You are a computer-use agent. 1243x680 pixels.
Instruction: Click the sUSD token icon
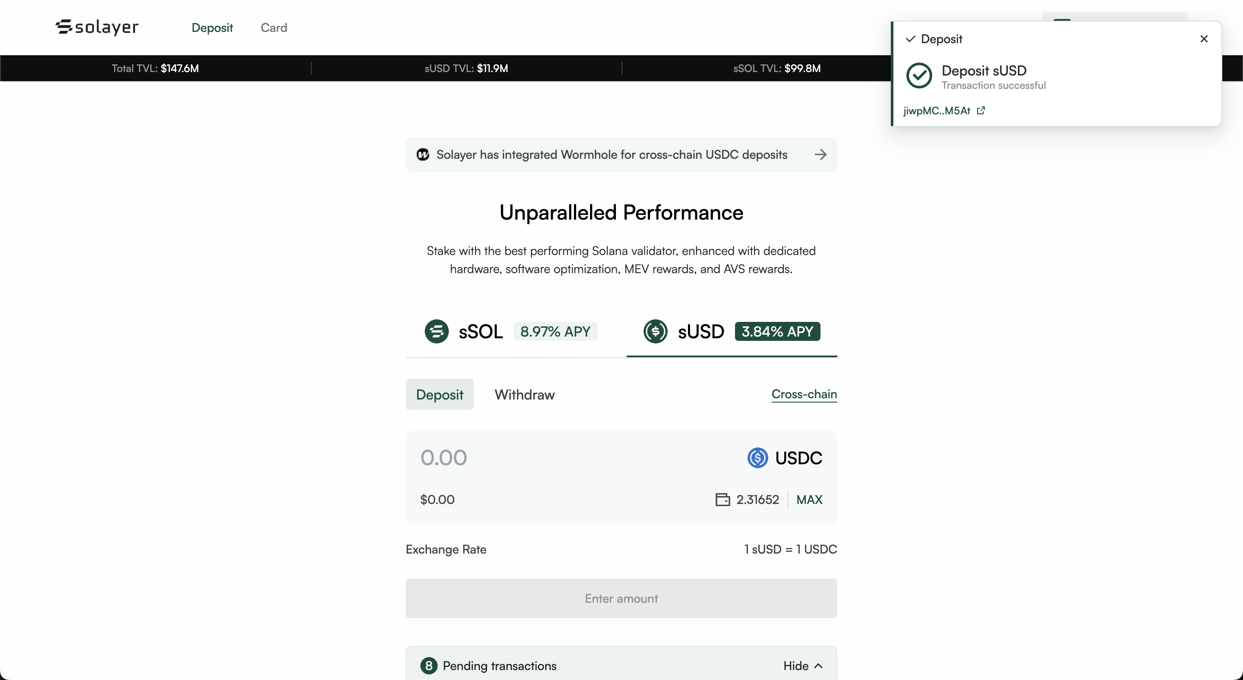click(x=655, y=331)
